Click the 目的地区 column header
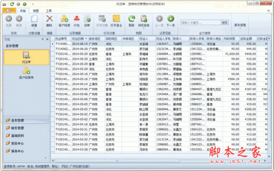The width and height of the screenshot is (274, 171). point(113,39)
